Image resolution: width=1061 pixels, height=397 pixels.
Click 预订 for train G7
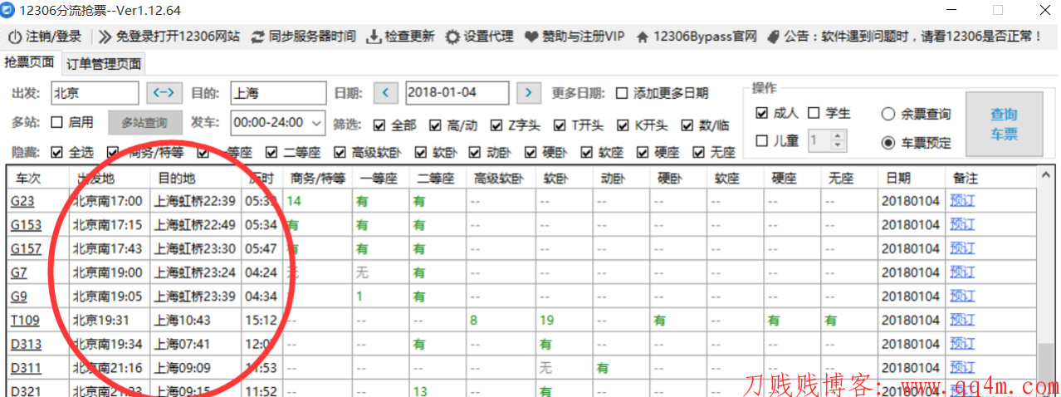click(x=962, y=272)
